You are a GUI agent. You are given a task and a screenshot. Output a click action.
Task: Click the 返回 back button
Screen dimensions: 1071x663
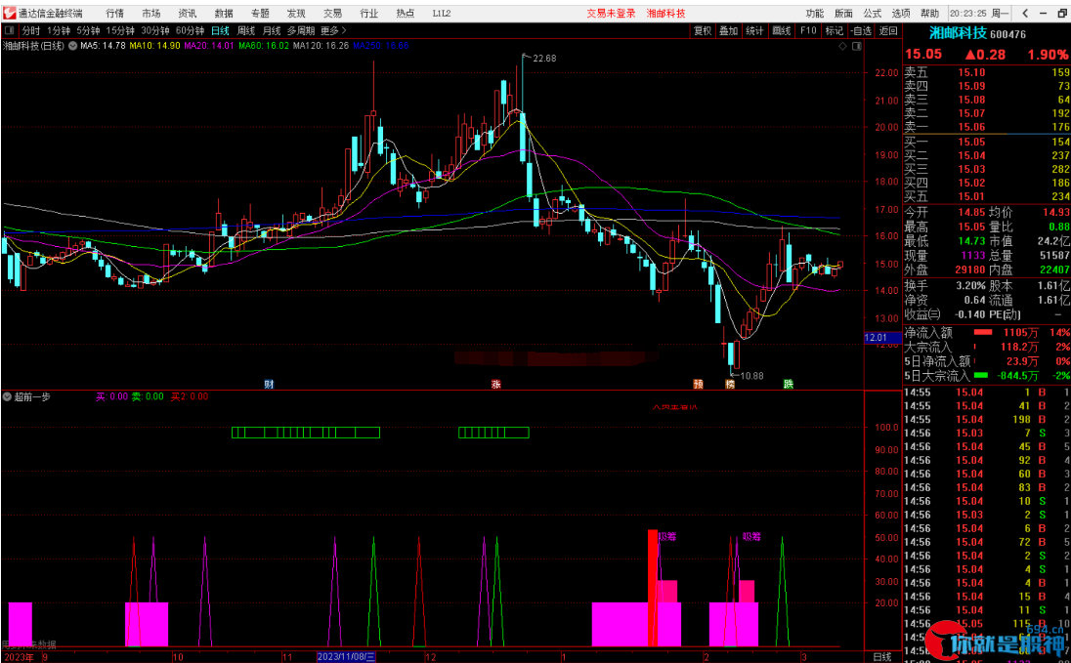888,30
